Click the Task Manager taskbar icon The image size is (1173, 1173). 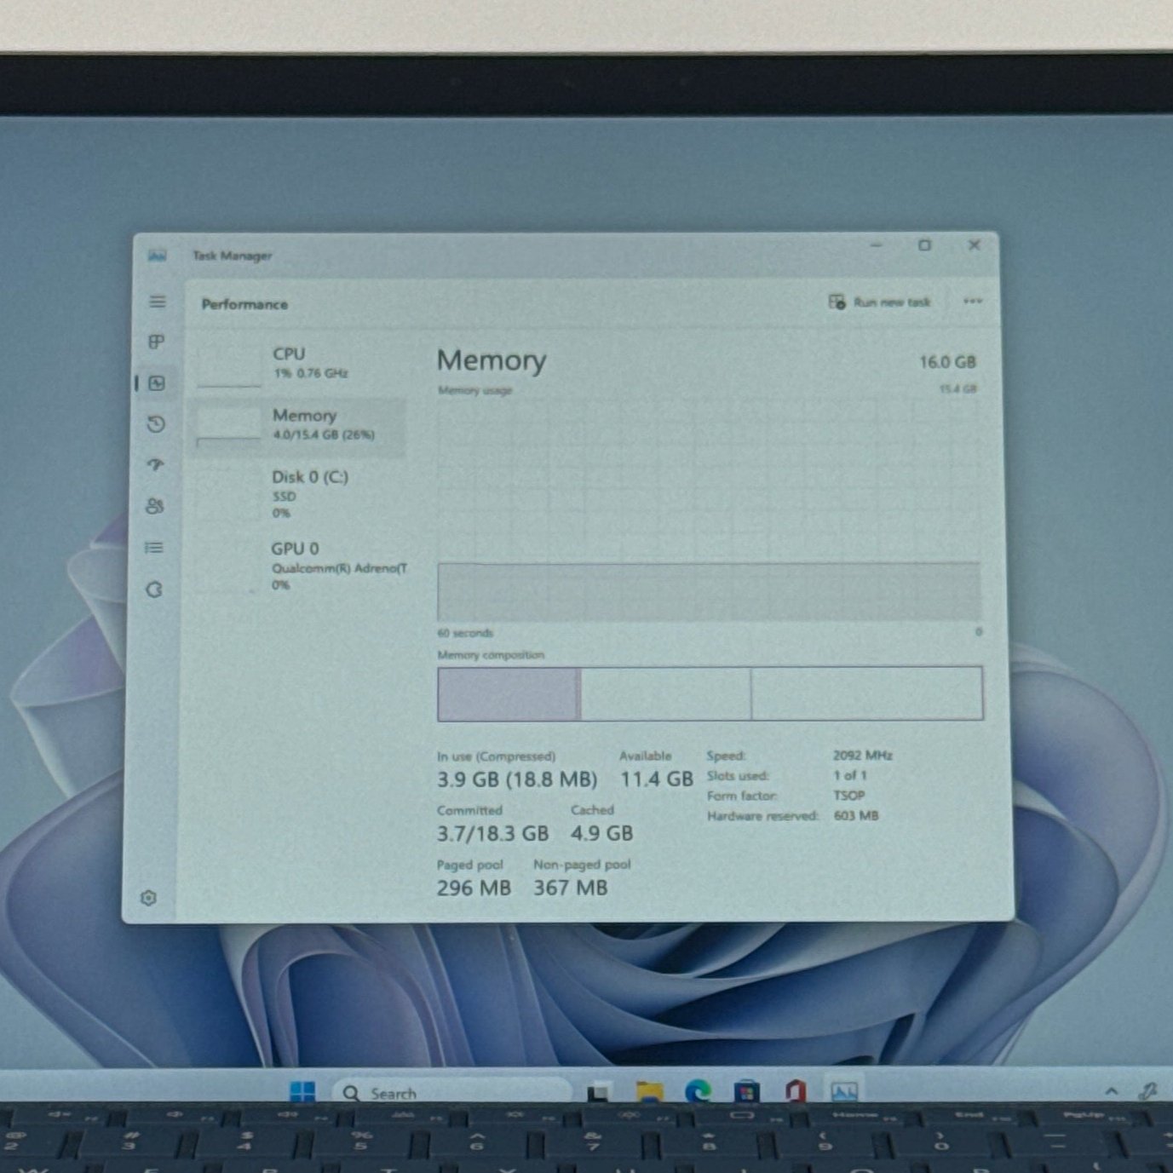[844, 1090]
